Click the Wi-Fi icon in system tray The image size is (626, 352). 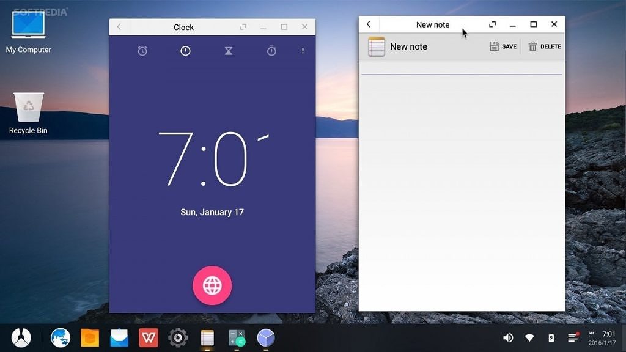[x=530, y=337]
